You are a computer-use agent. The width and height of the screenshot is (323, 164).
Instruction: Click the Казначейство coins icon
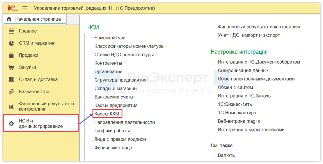[x=11, y=92]
